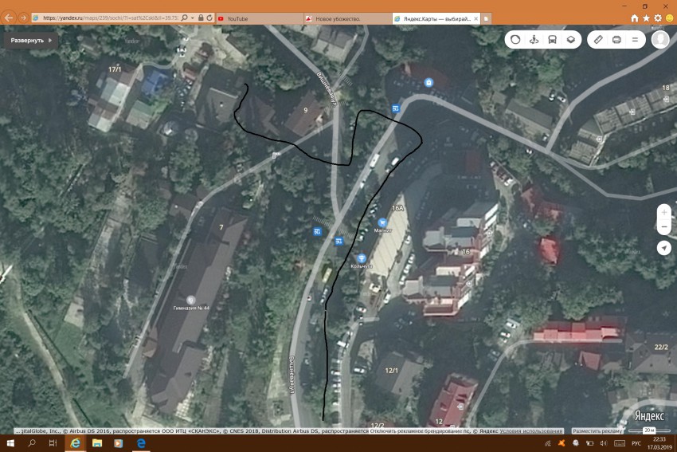Viewport: 677px width, 452px height.
Task: Toggle the public transport bus layer
Action: [552, 39]
